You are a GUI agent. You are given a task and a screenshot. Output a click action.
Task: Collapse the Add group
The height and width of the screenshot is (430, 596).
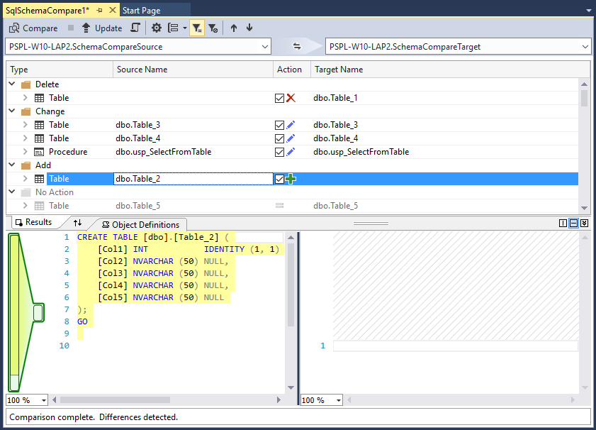tap(12, 165)
